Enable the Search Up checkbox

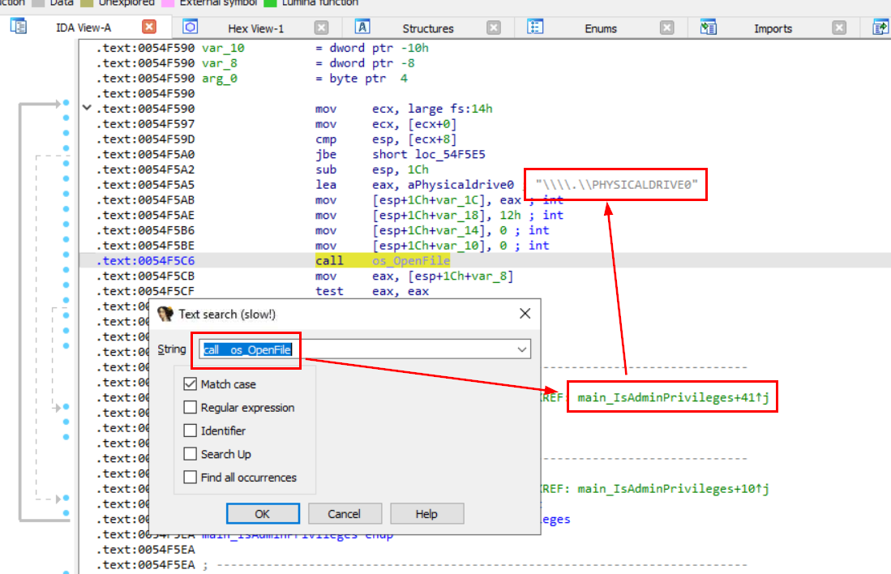[191, 454]
